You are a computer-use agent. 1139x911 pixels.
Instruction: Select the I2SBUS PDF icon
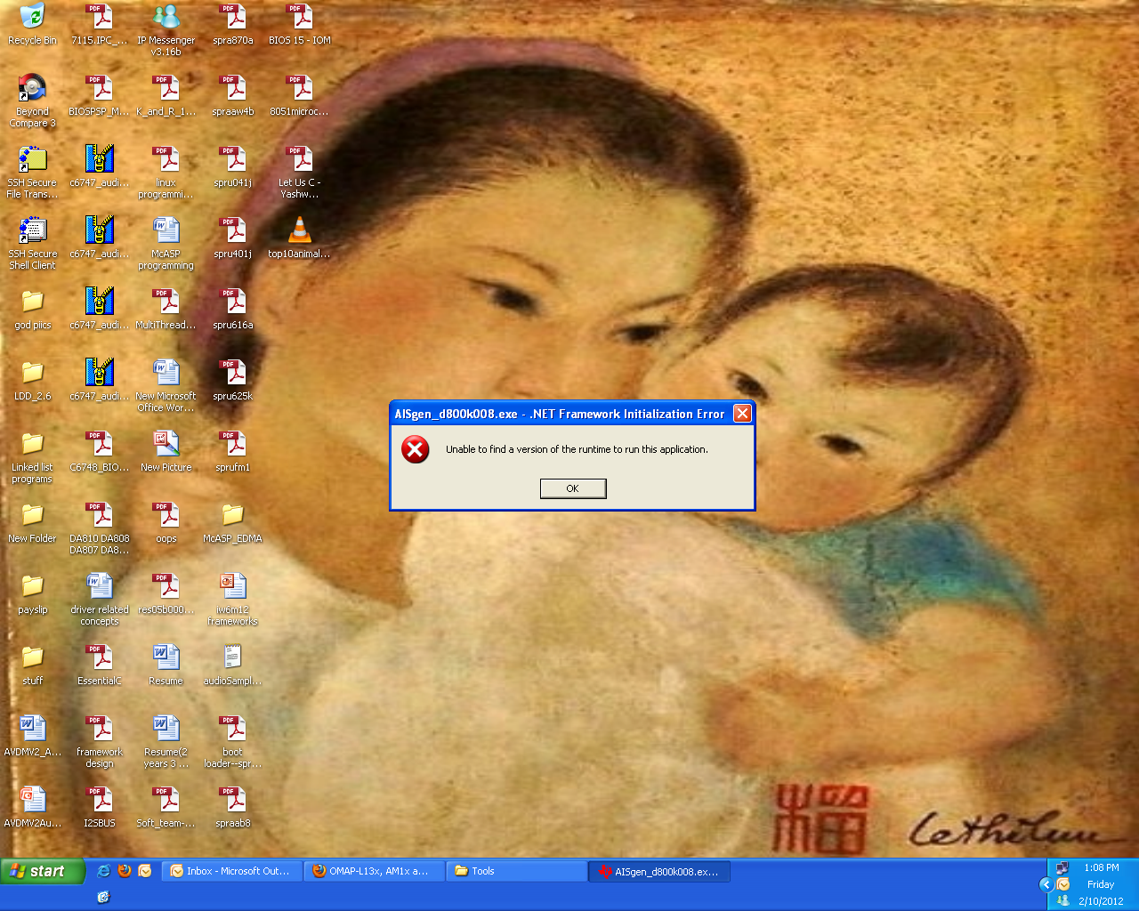click(100, 807)
